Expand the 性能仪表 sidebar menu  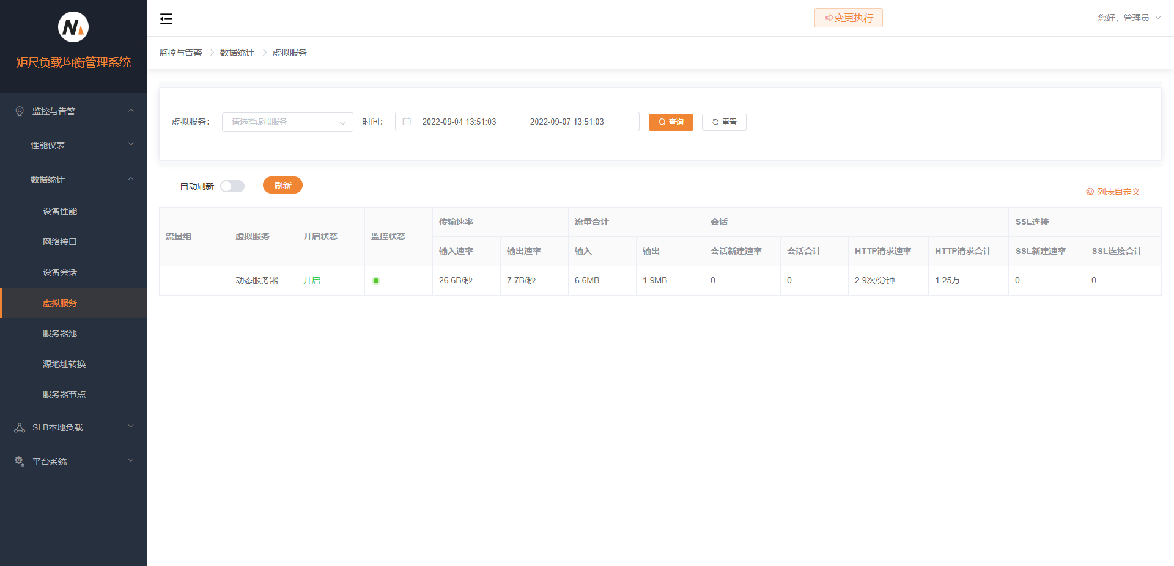click(73, 145)
